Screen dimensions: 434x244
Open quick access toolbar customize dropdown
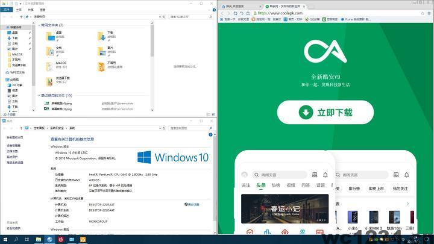(20, 4)
